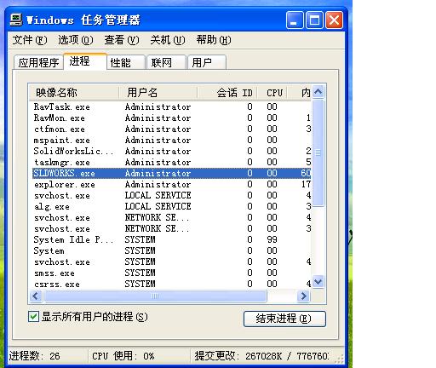Open the 文件(F) menu

[30, 40]
